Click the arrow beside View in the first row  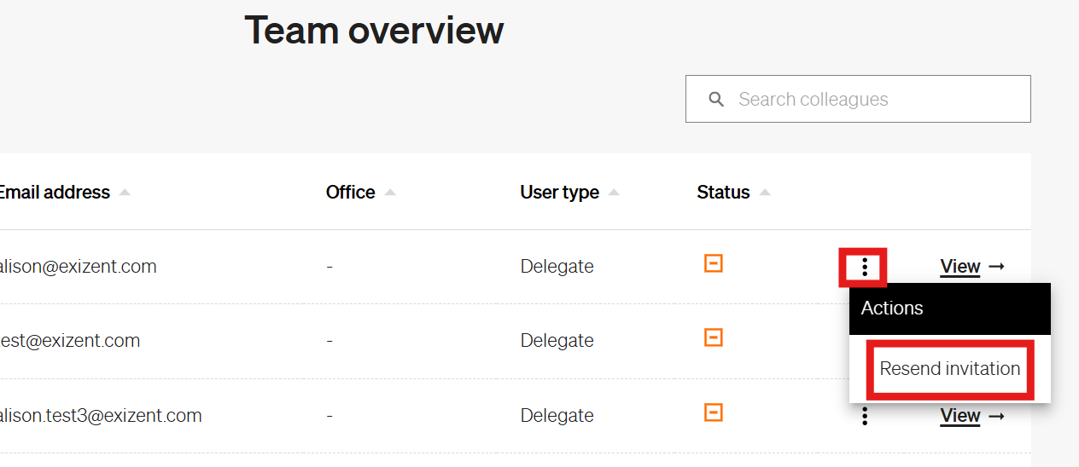[x=996, y=267]
